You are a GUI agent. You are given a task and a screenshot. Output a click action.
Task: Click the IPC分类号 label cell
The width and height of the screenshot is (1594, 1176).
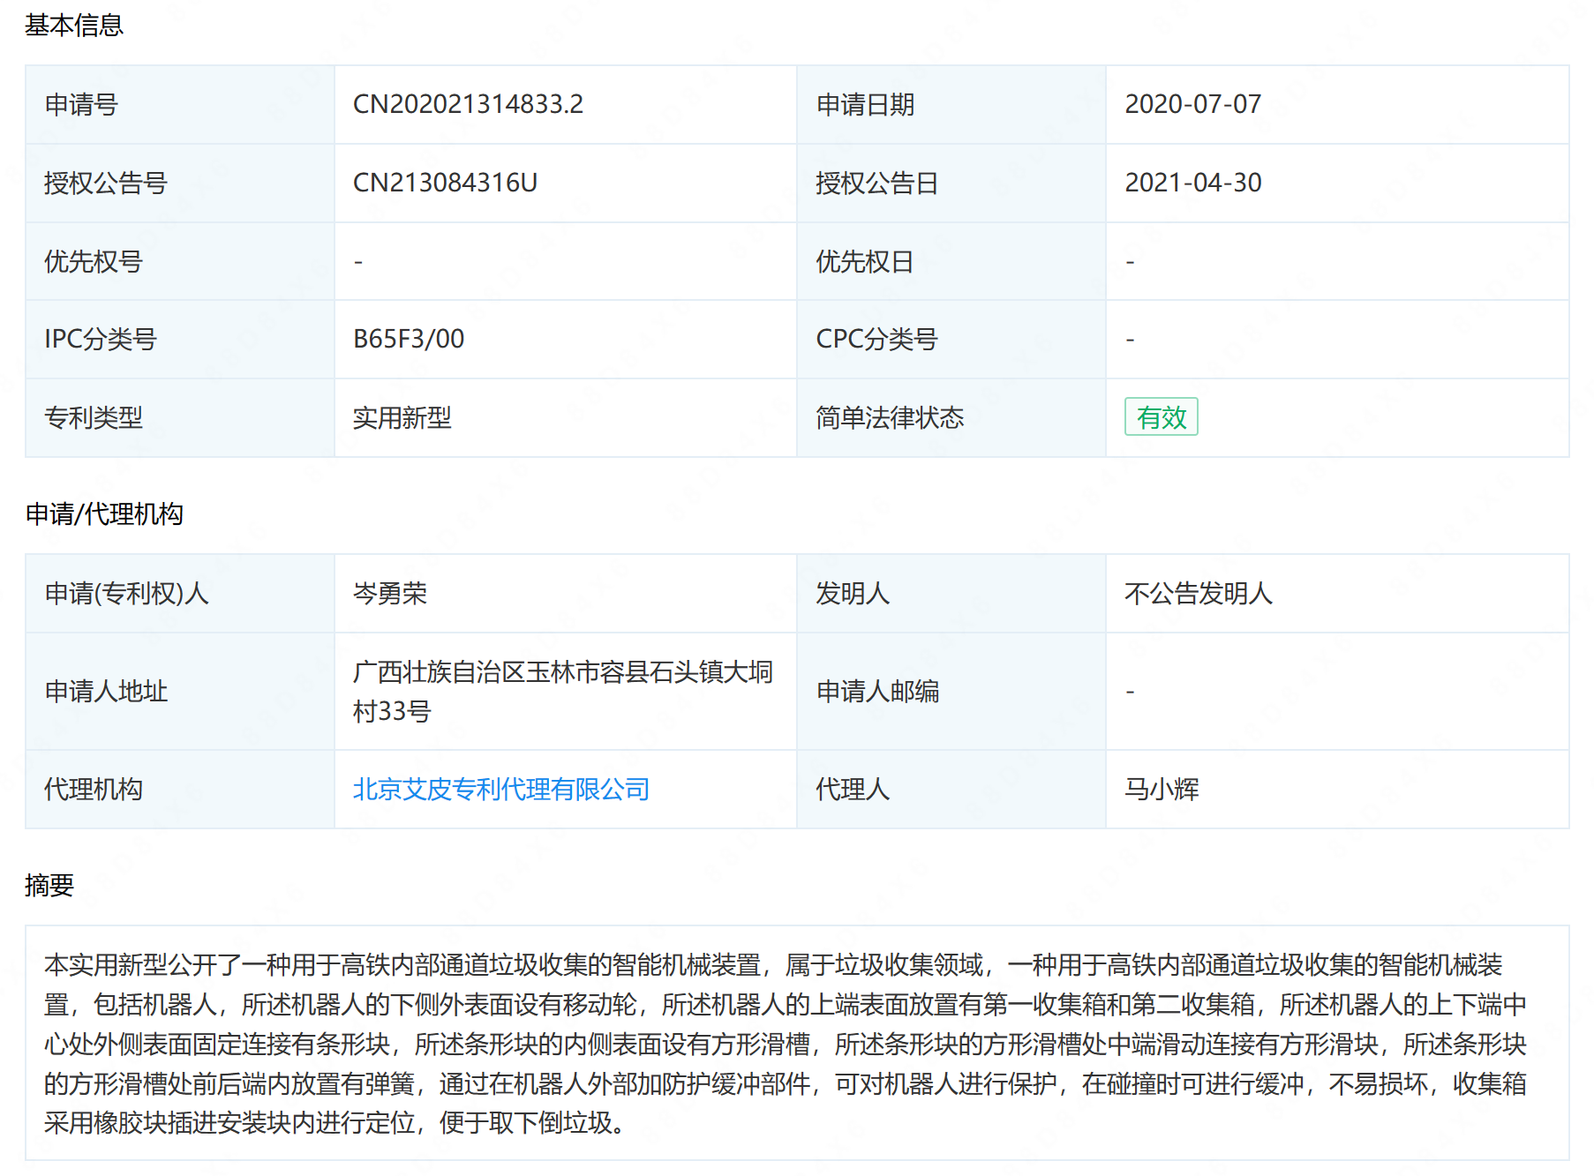click(x=180, y=339)
